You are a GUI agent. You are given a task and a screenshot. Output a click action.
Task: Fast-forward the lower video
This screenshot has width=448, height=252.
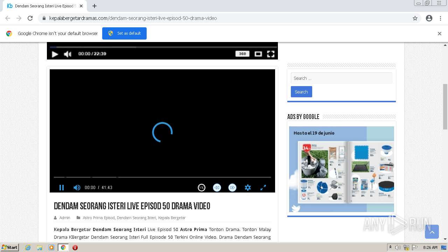point(232,188)
